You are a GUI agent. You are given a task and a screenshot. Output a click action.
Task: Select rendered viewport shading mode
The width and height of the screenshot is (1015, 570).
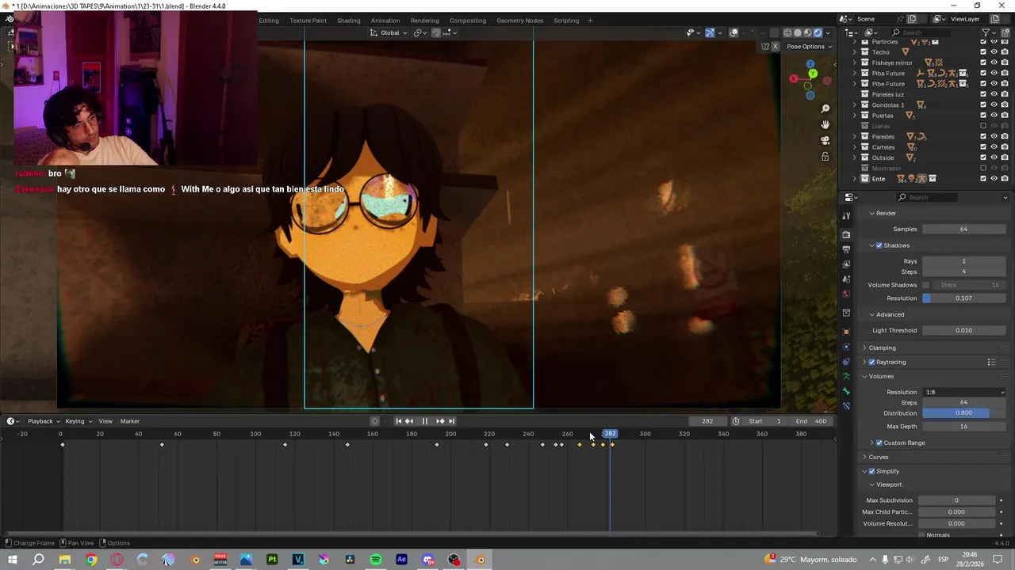(818, 32)
